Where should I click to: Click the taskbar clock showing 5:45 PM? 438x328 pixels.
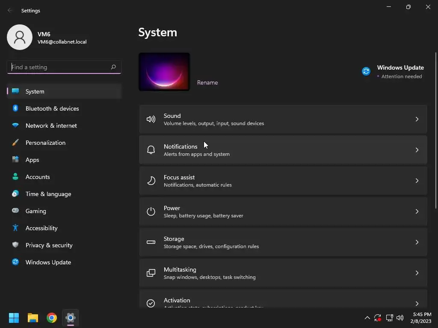[421, 318]
